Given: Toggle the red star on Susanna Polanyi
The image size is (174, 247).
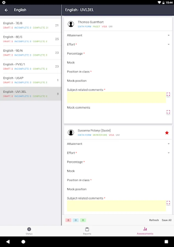Looking at the screenshot, I should coord(167,133).
